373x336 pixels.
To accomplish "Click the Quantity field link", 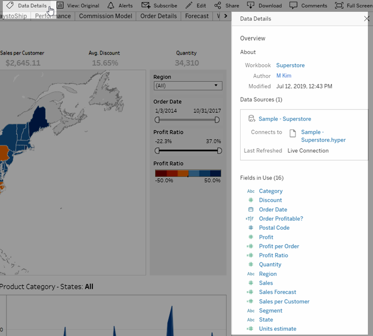I will (x=270, y=264).
